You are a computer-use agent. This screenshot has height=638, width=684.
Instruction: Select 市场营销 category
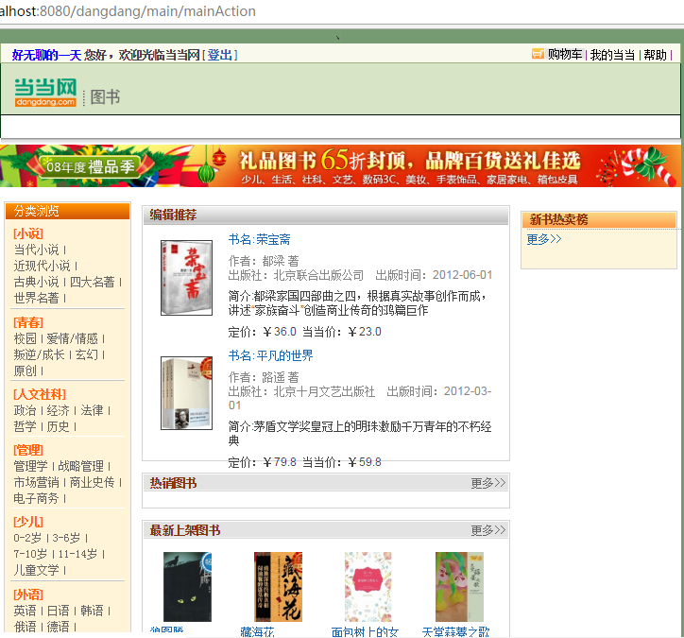36,482
